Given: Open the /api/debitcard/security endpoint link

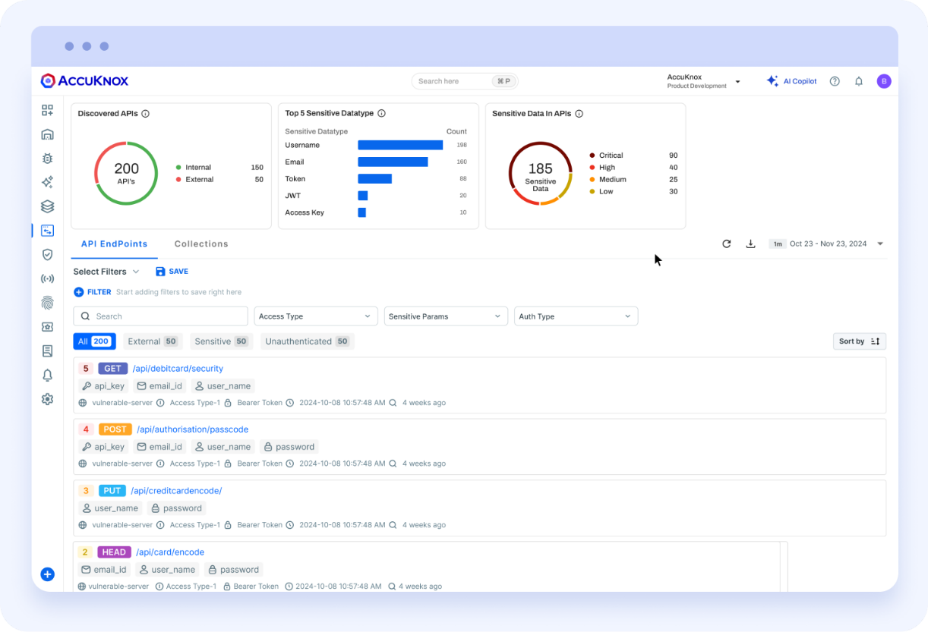Looking at the screenshot, I should (x=178, y=368).
